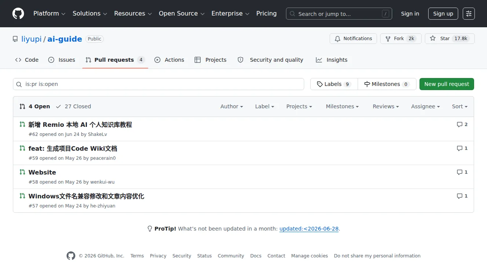The height and width of the screenshot is (276, 487).
Task: Open the Projects filter dropdown
Action: point(299,106)
